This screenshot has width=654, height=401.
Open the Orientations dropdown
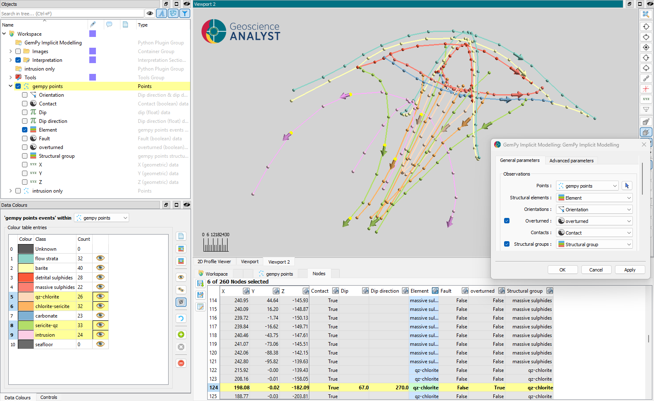click(594, 210)
